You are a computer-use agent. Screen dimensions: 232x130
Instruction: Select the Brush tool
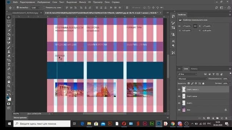click(x=9, y=47)
